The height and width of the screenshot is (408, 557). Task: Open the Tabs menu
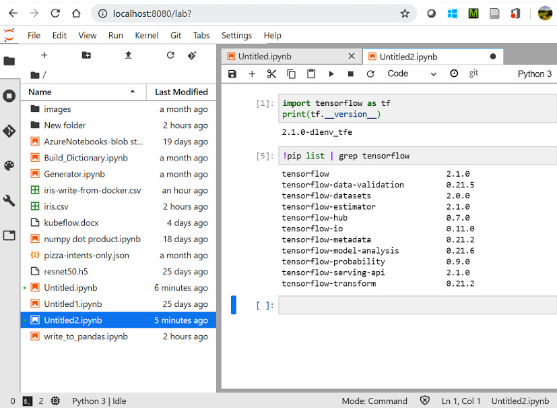pyautogui.click(x=201, y=36)
